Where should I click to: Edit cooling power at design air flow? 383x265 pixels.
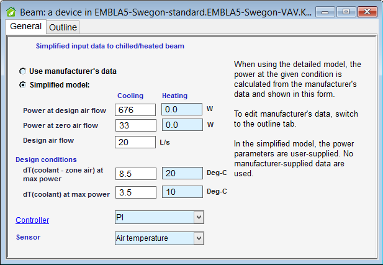click(135, 110)
